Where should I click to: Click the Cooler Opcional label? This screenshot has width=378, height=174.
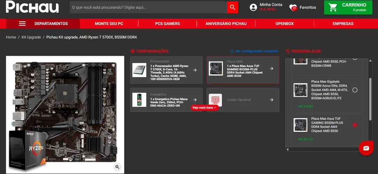(x=239, y=100)
